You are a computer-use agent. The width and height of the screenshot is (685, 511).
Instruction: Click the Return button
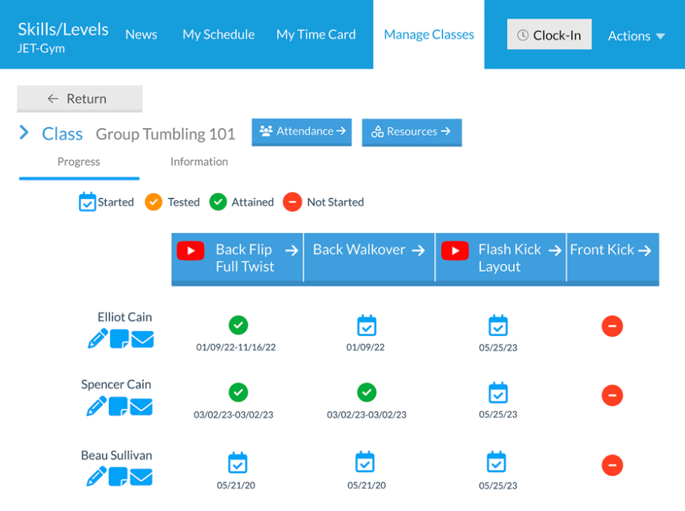pyautogui.click(x=79, y=98)
